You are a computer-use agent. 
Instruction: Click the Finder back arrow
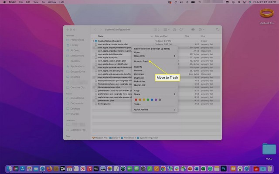point(95,30)
